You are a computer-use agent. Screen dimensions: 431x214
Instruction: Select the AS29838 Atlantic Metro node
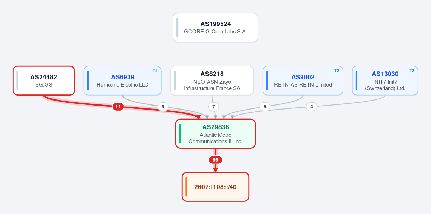click(215, 134)
